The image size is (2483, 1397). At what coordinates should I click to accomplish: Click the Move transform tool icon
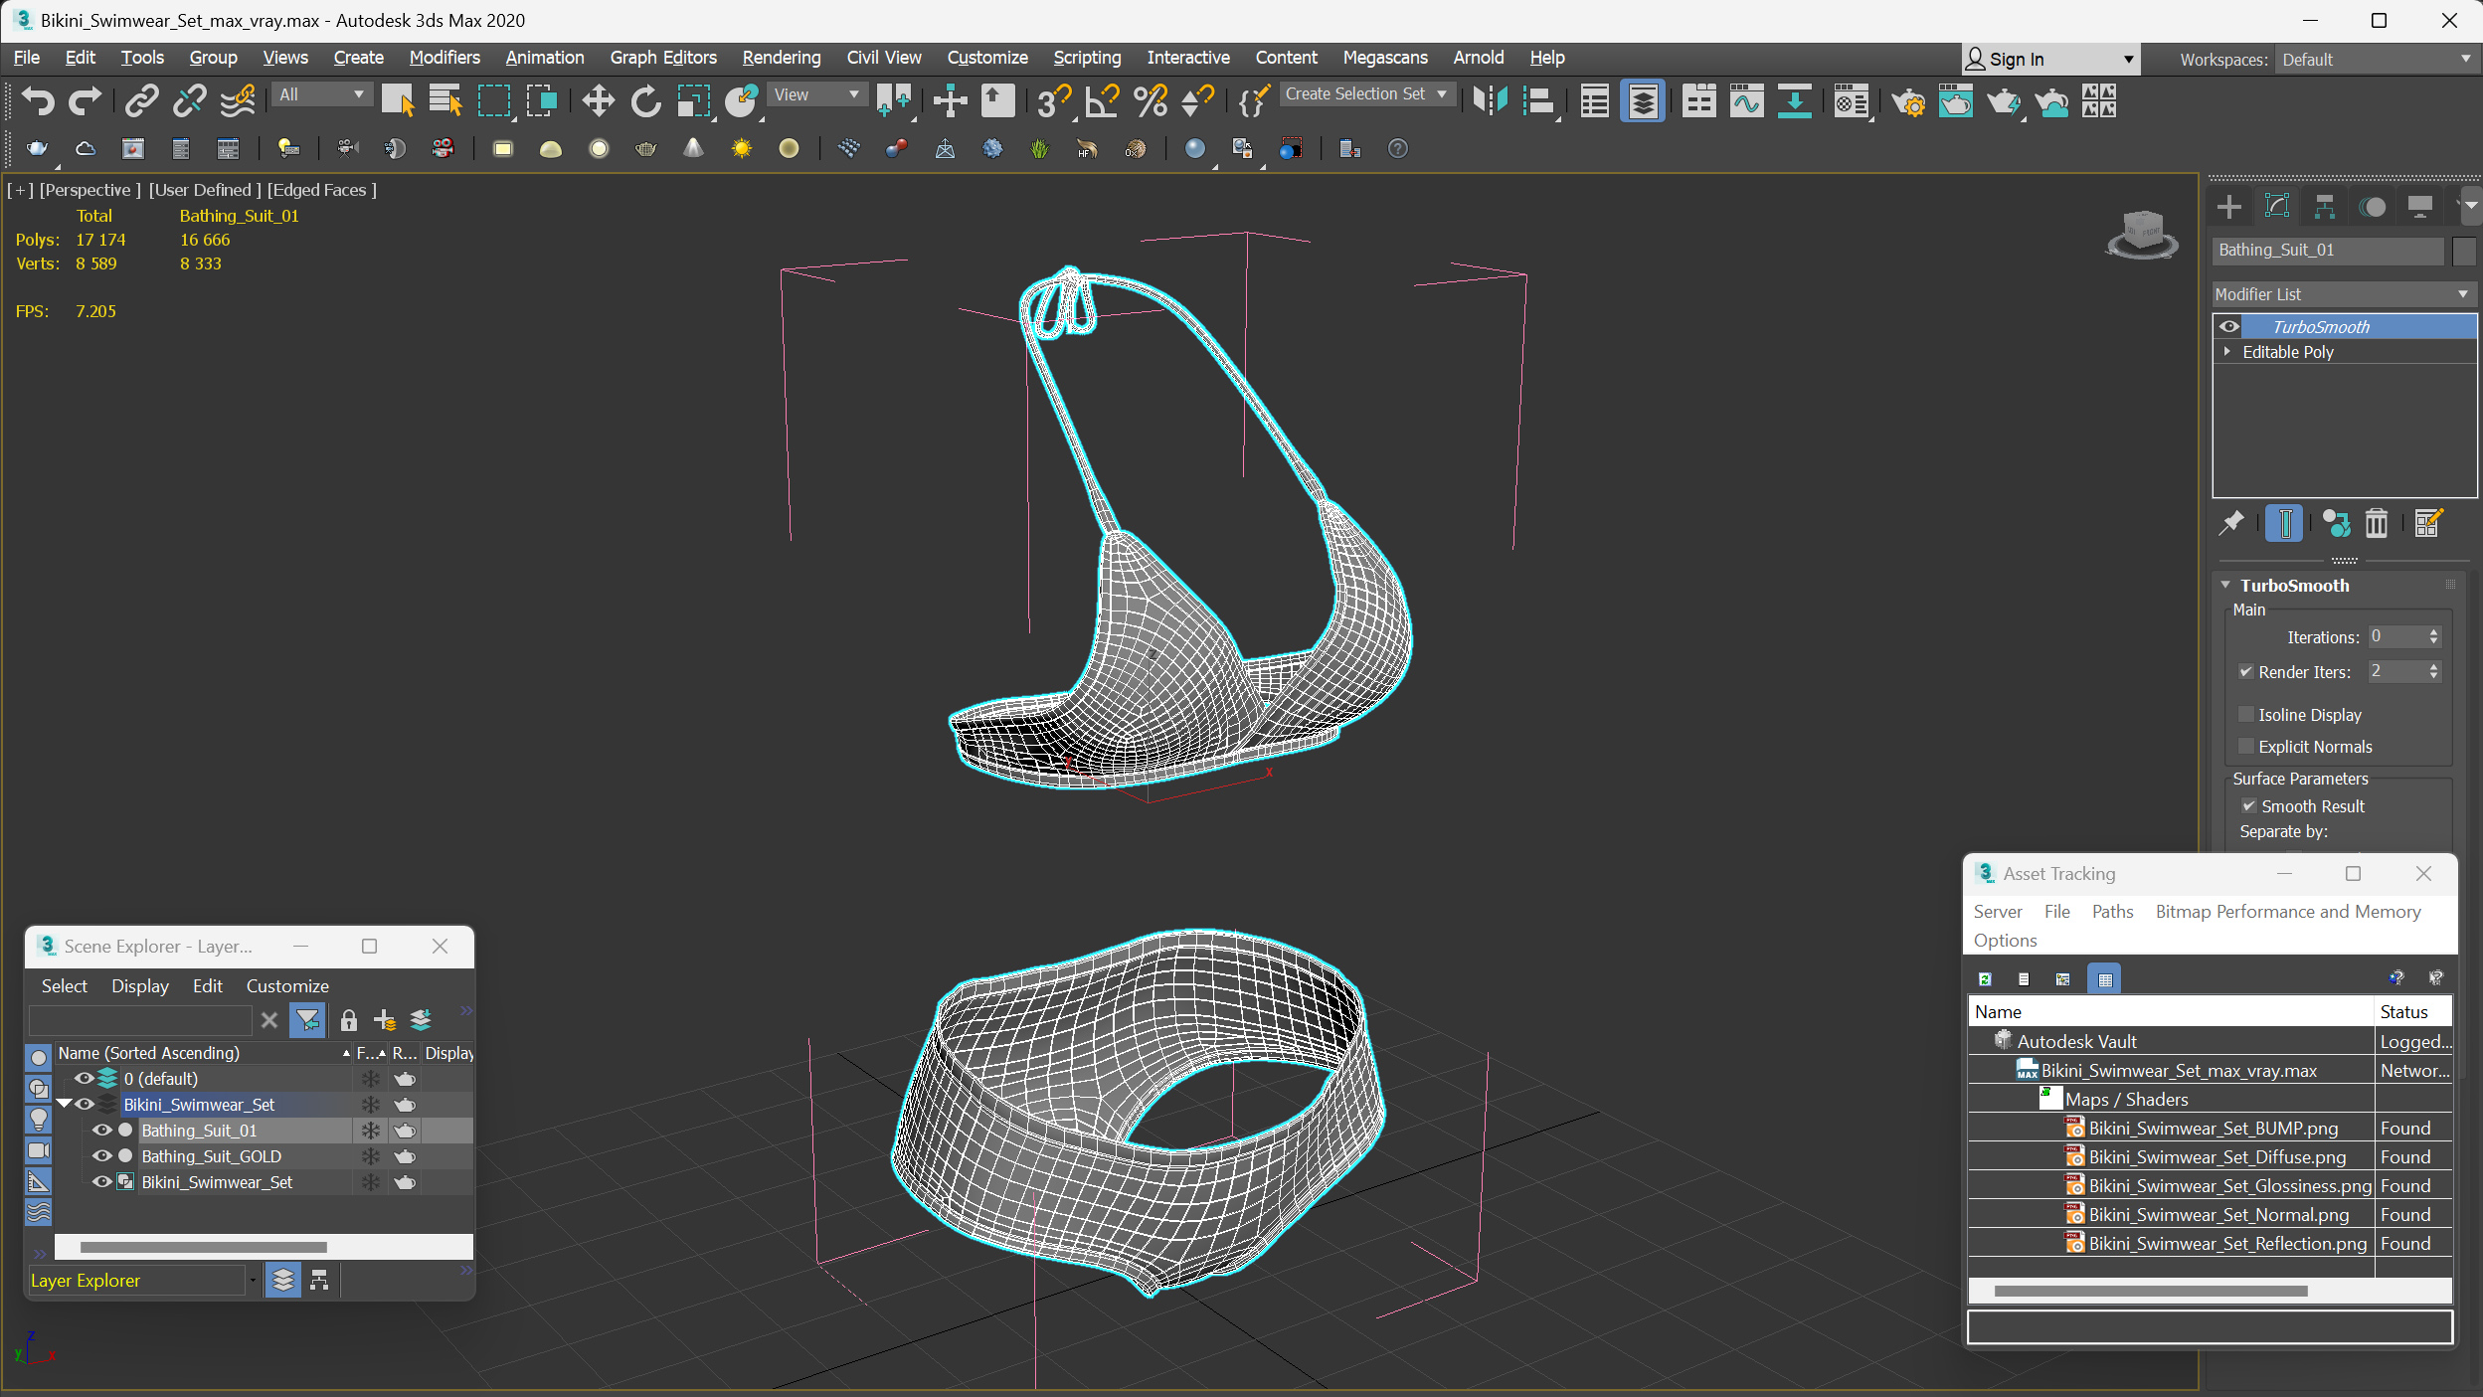pos(597,104)
